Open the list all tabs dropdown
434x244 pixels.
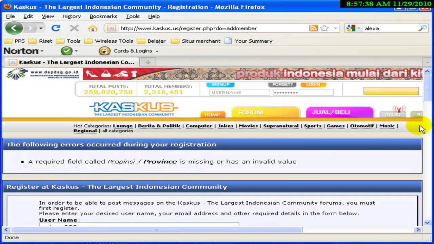427,62
